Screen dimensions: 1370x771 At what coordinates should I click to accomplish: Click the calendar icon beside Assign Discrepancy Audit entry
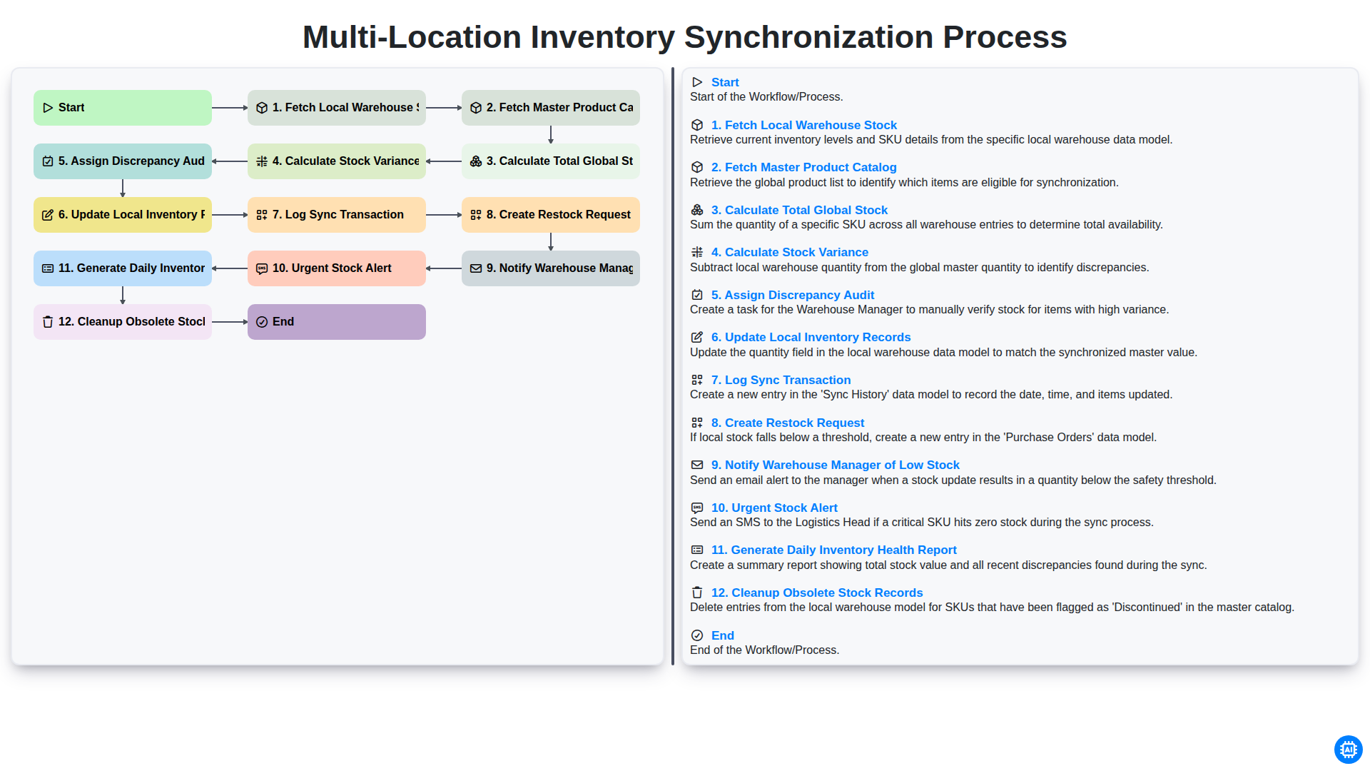[x=697, y=295]
